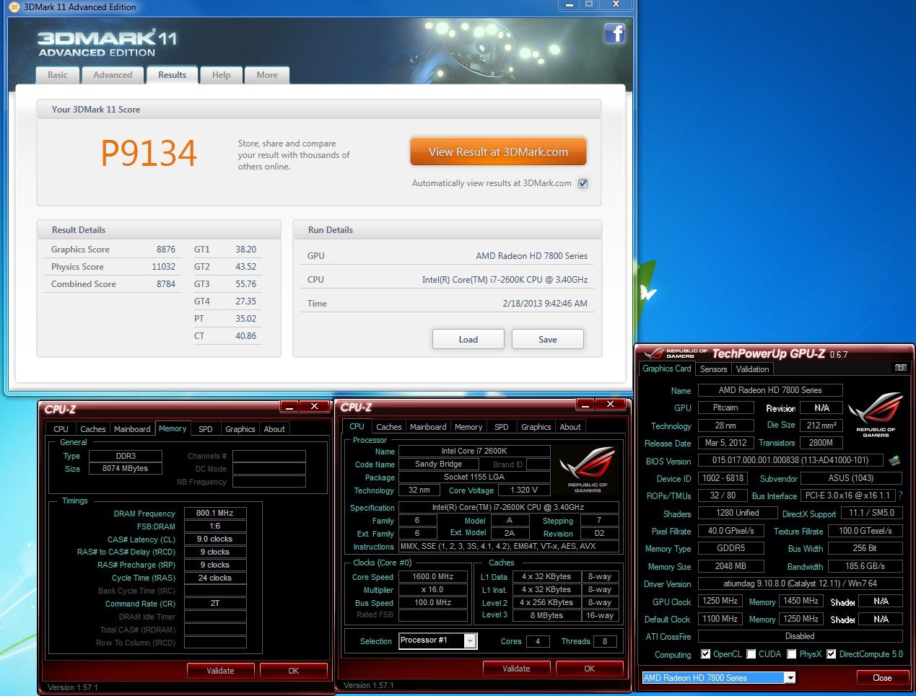The height and width of the screenshot is (696, 916).
Task: Click the Time 2/18/2013 9:42:46 AM value
Action: pos(545,304)
